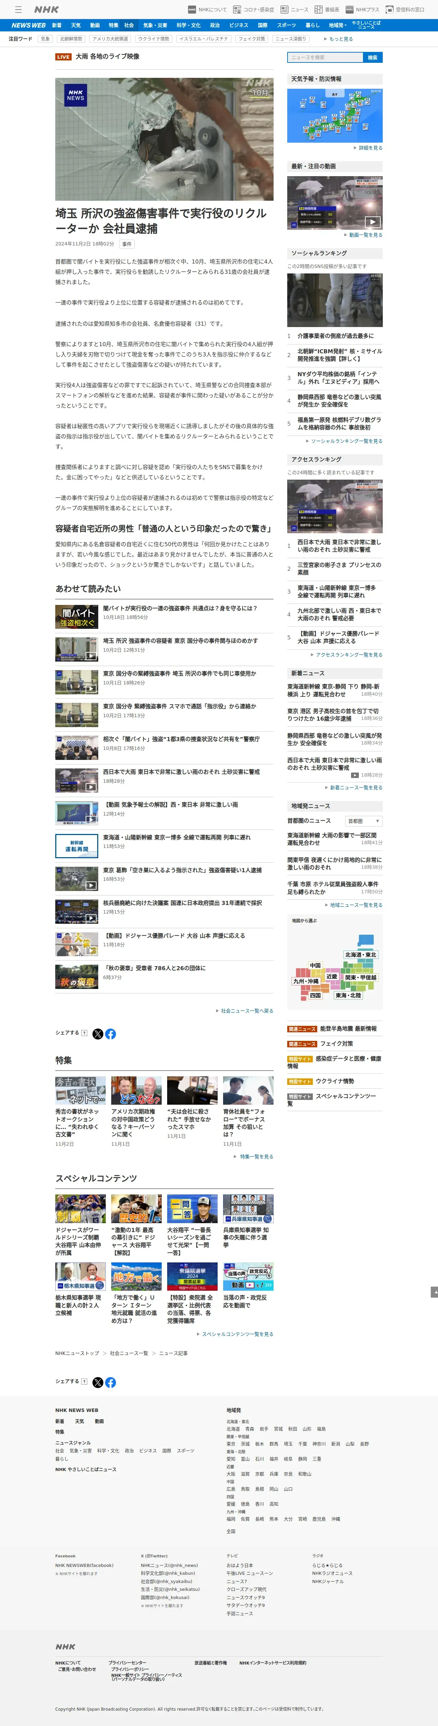Open 闇バイト 強盗相次ぐ related thumbnail
This screenshot has height=1726, width=438.
(77, 617)
